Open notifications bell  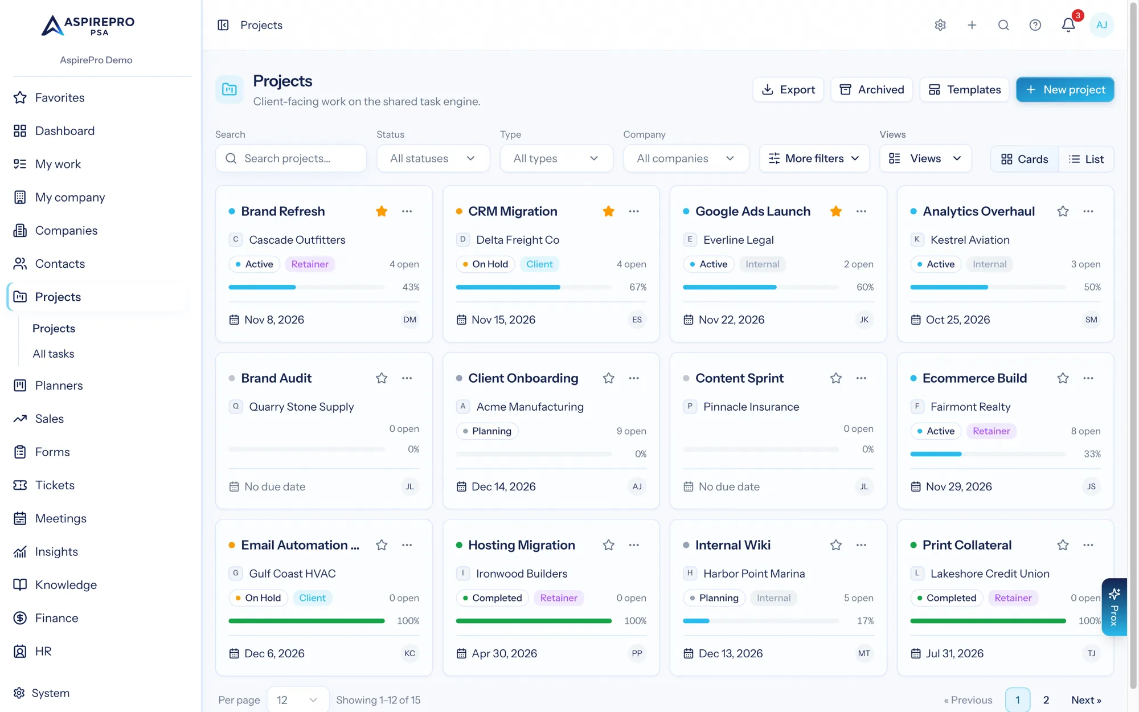(x=1068, y=25)
